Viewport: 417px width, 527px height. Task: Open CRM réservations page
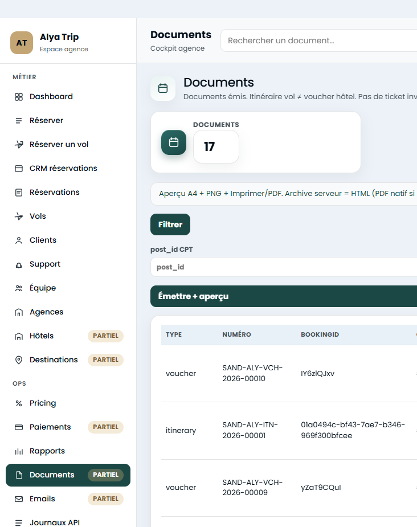click(x=68, y=169)
